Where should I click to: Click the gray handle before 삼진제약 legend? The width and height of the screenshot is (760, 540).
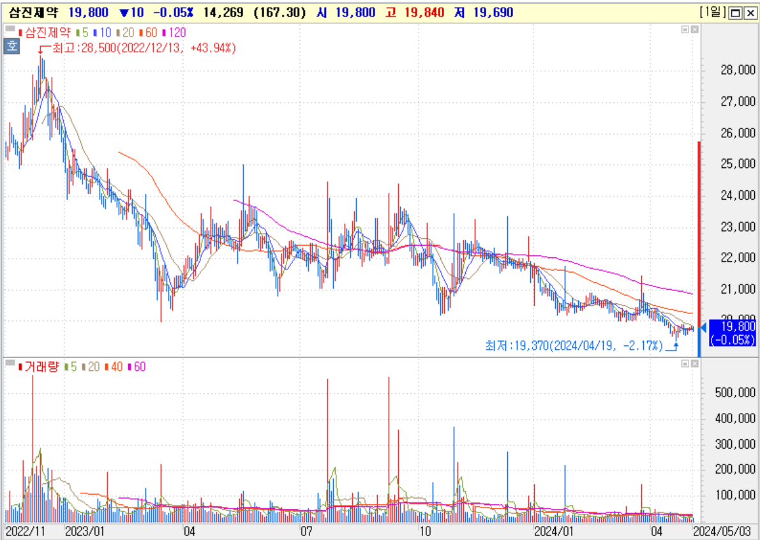coord(10,29)
